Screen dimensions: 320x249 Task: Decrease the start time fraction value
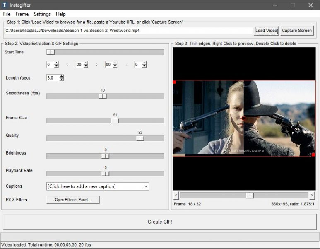(144, 66)
